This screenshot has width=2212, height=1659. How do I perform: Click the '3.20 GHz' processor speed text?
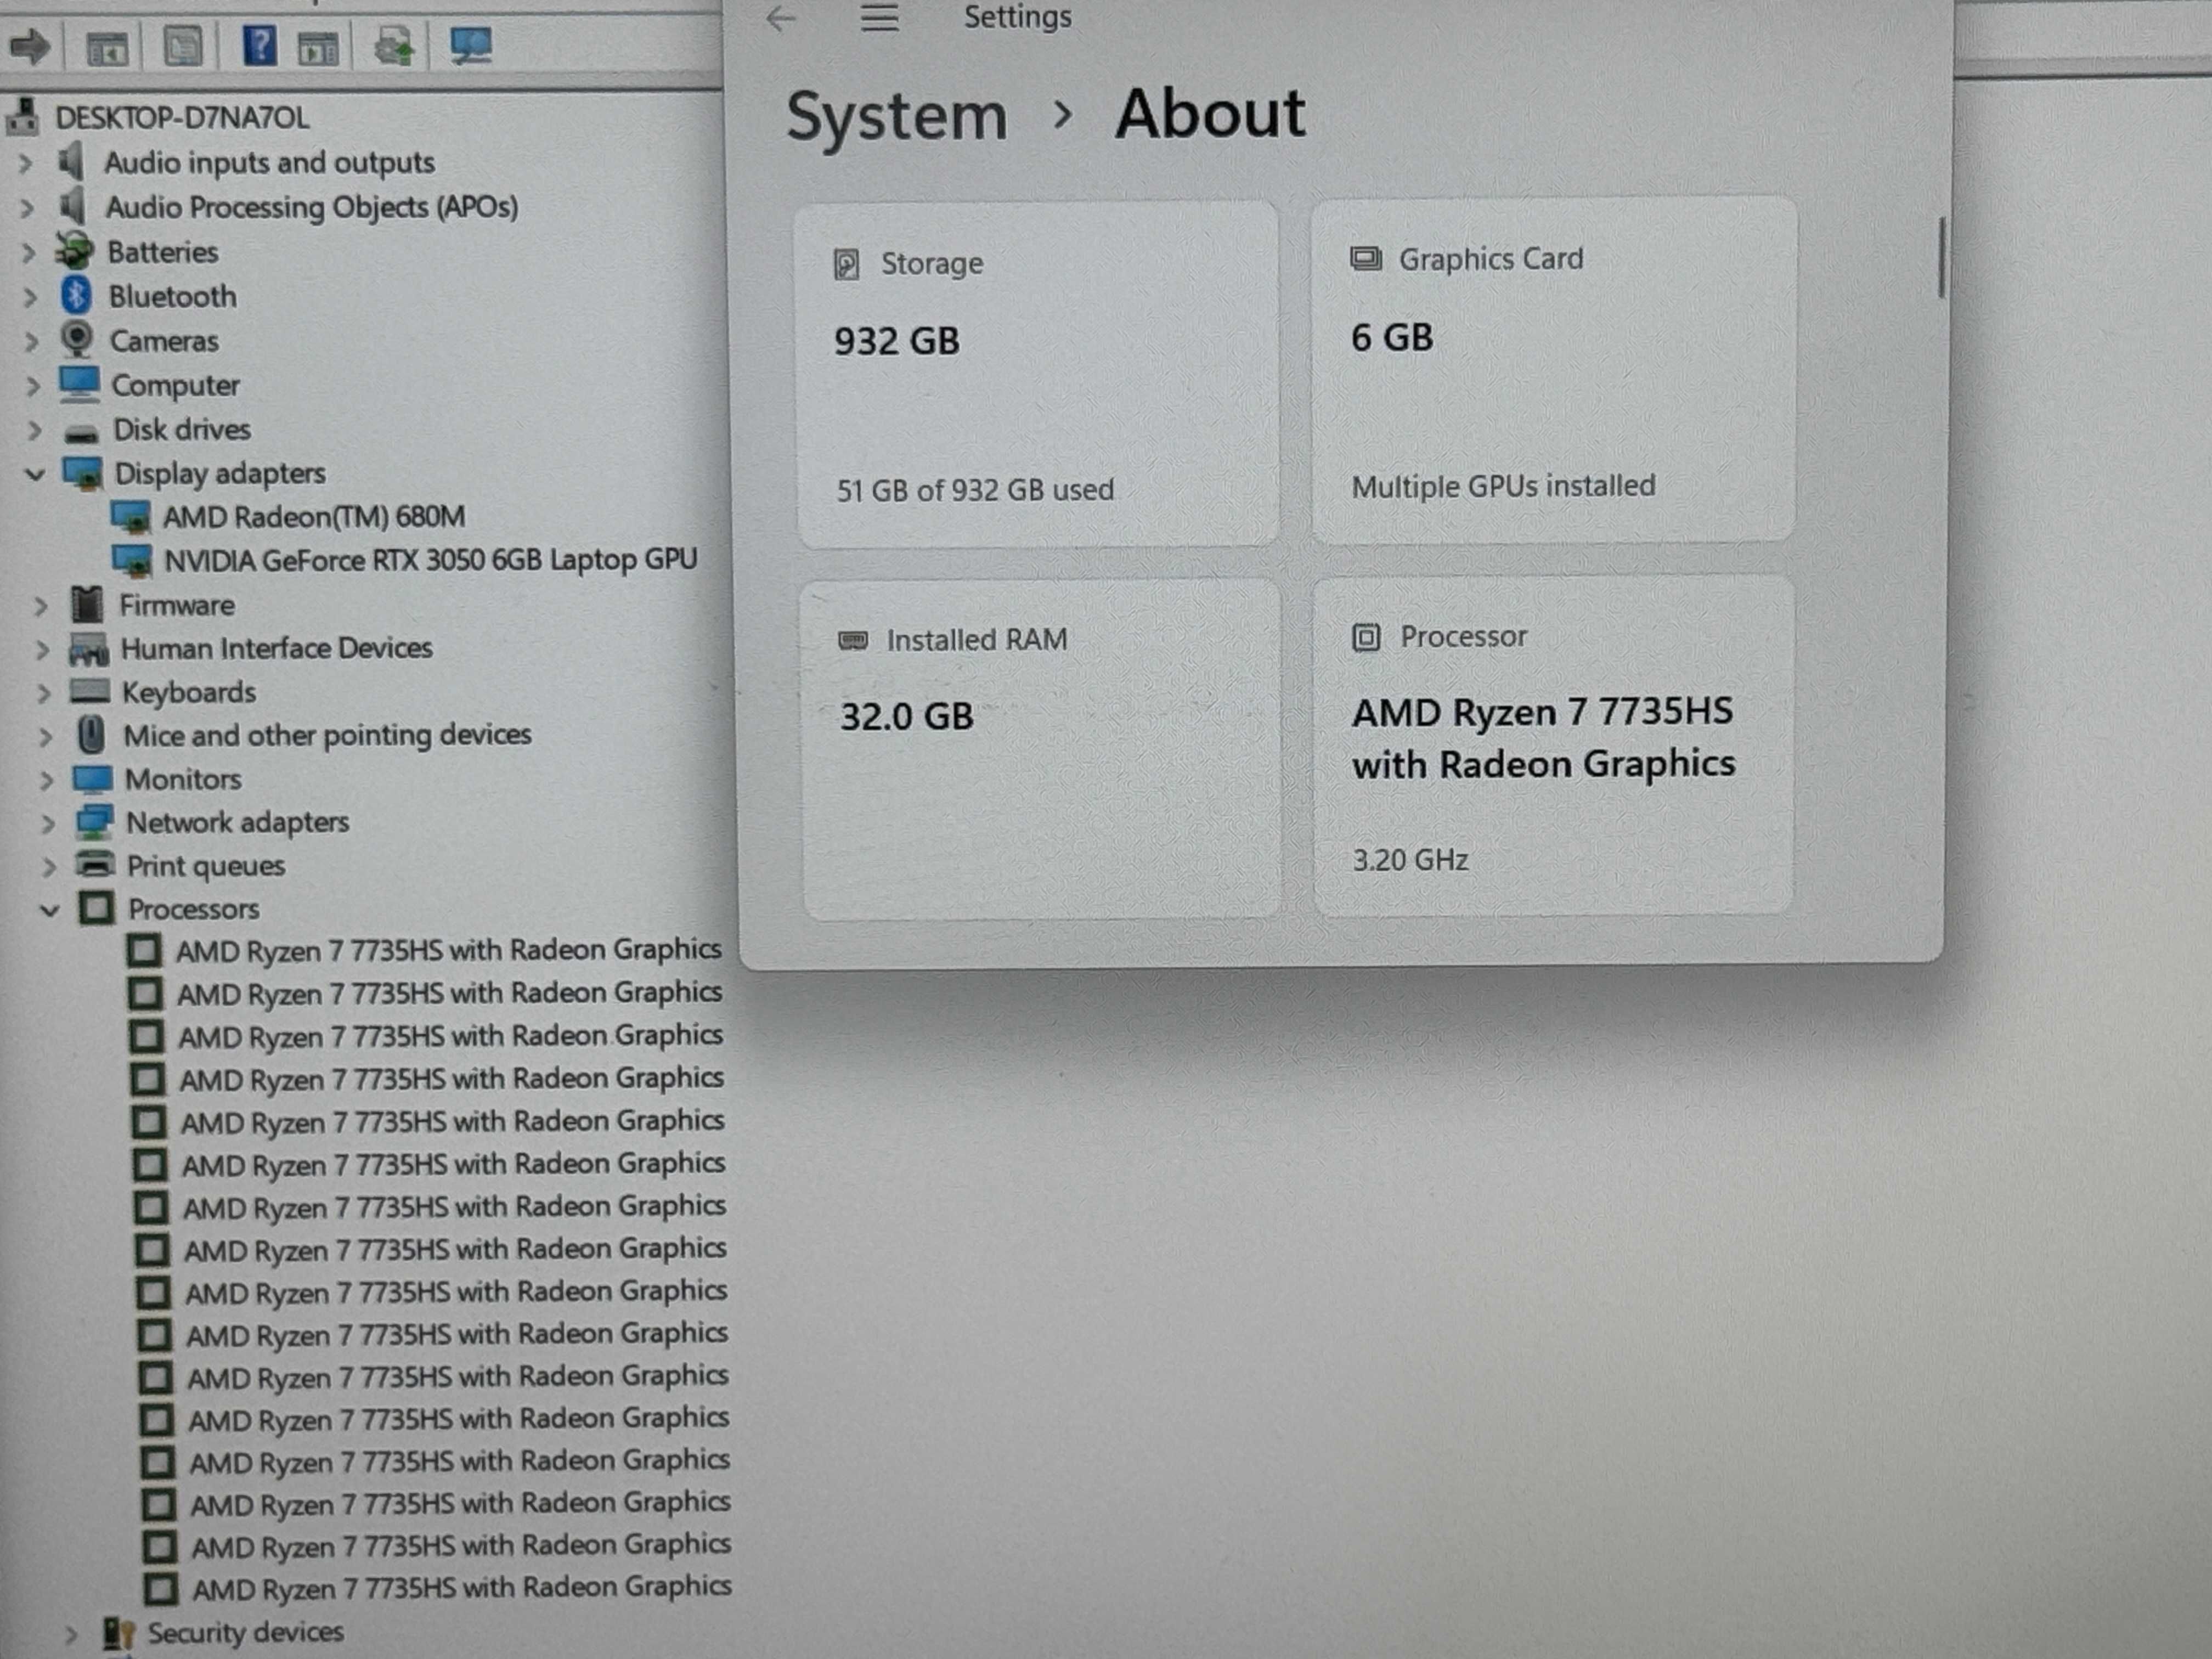1410,861
